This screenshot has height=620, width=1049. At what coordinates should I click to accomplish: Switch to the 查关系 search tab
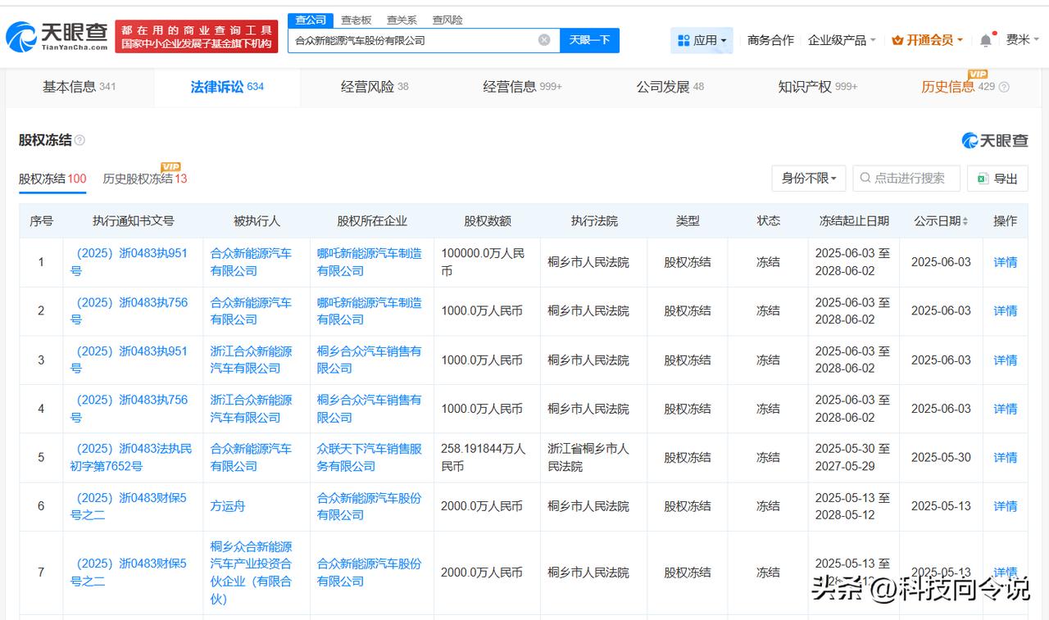tap(402, 20)
